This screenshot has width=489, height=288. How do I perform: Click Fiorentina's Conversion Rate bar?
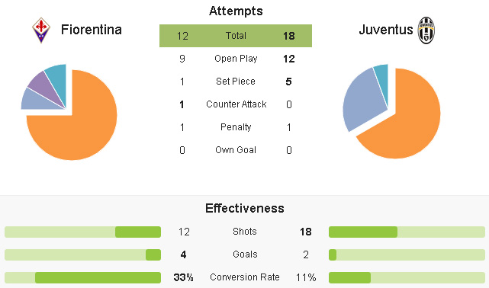click(x=82, y=277)
